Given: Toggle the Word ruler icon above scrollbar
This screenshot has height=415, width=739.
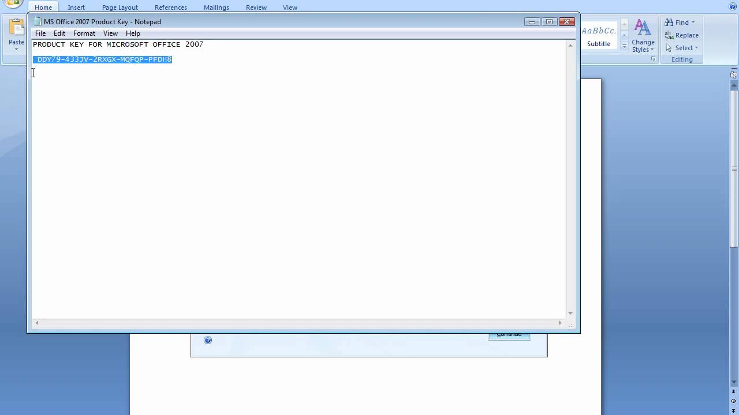Looking at the screenshot, I should 734,74.
